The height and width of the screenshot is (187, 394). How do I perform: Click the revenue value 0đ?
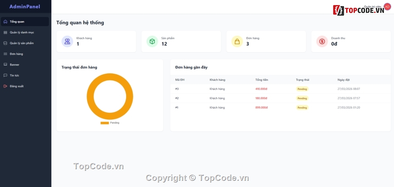click(334, 44)
